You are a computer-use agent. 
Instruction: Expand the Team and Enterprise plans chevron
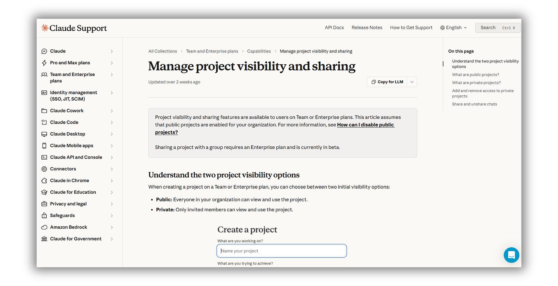(112, 75)
